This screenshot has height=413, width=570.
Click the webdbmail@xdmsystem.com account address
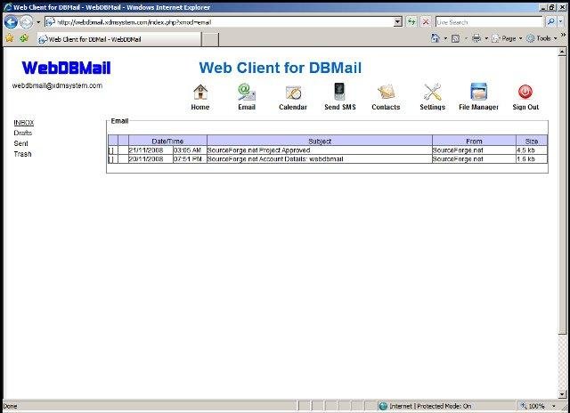[x=57, y=85]
